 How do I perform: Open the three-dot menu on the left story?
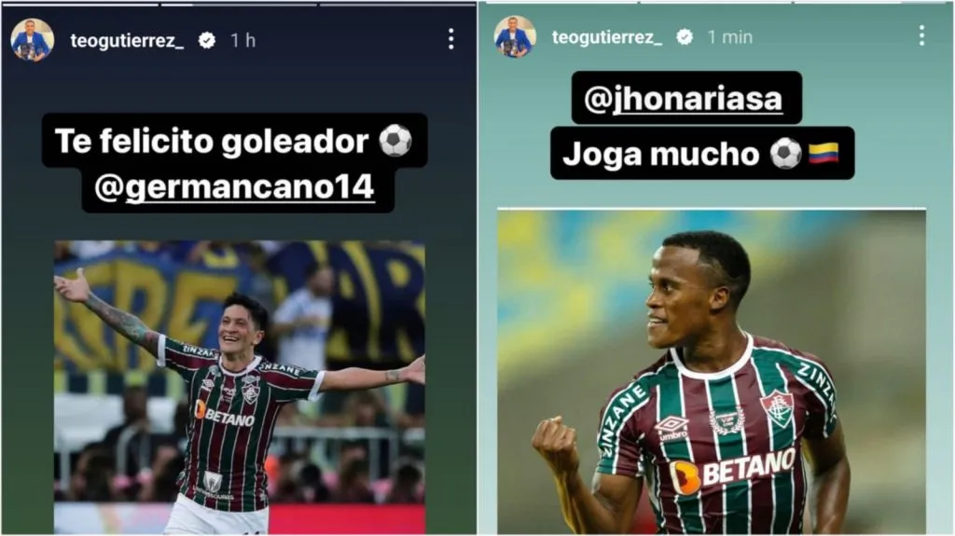pyautogui.click(x=450, y=39)
